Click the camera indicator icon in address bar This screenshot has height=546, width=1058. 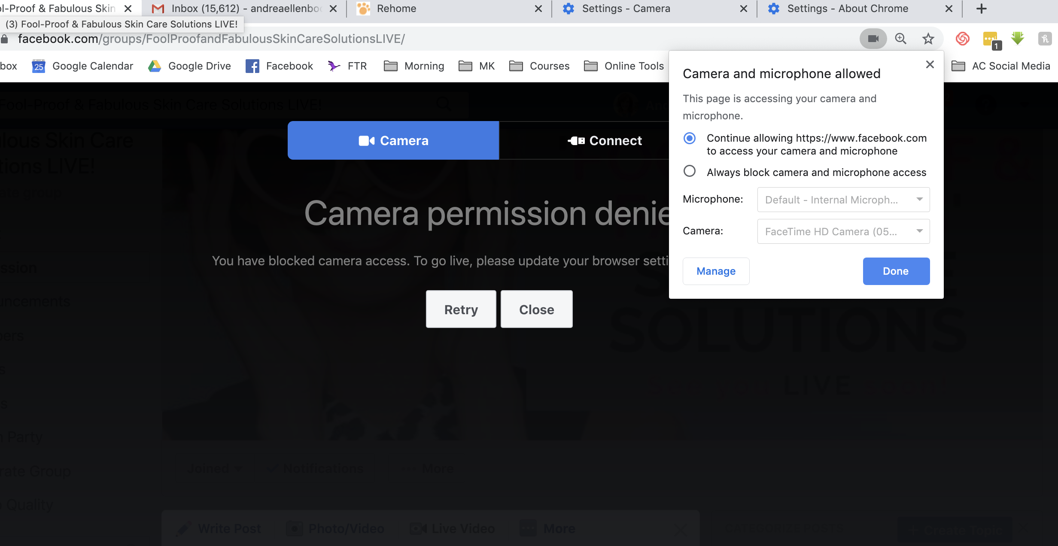[x=873, y=39]
